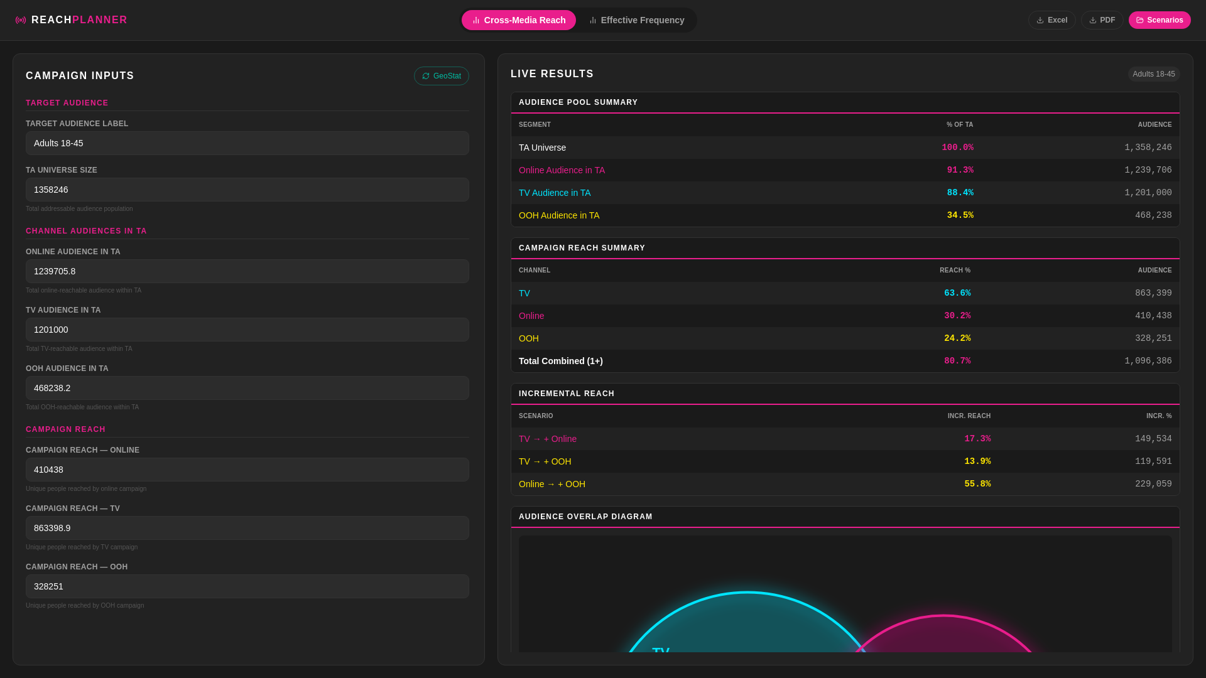
Task: Refresh data using the GeoStat button
Action: [441, 76]
